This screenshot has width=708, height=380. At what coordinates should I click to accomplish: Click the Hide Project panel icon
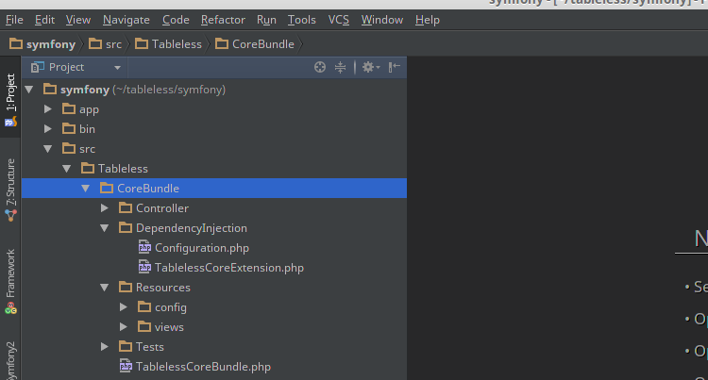pos(395,67)
